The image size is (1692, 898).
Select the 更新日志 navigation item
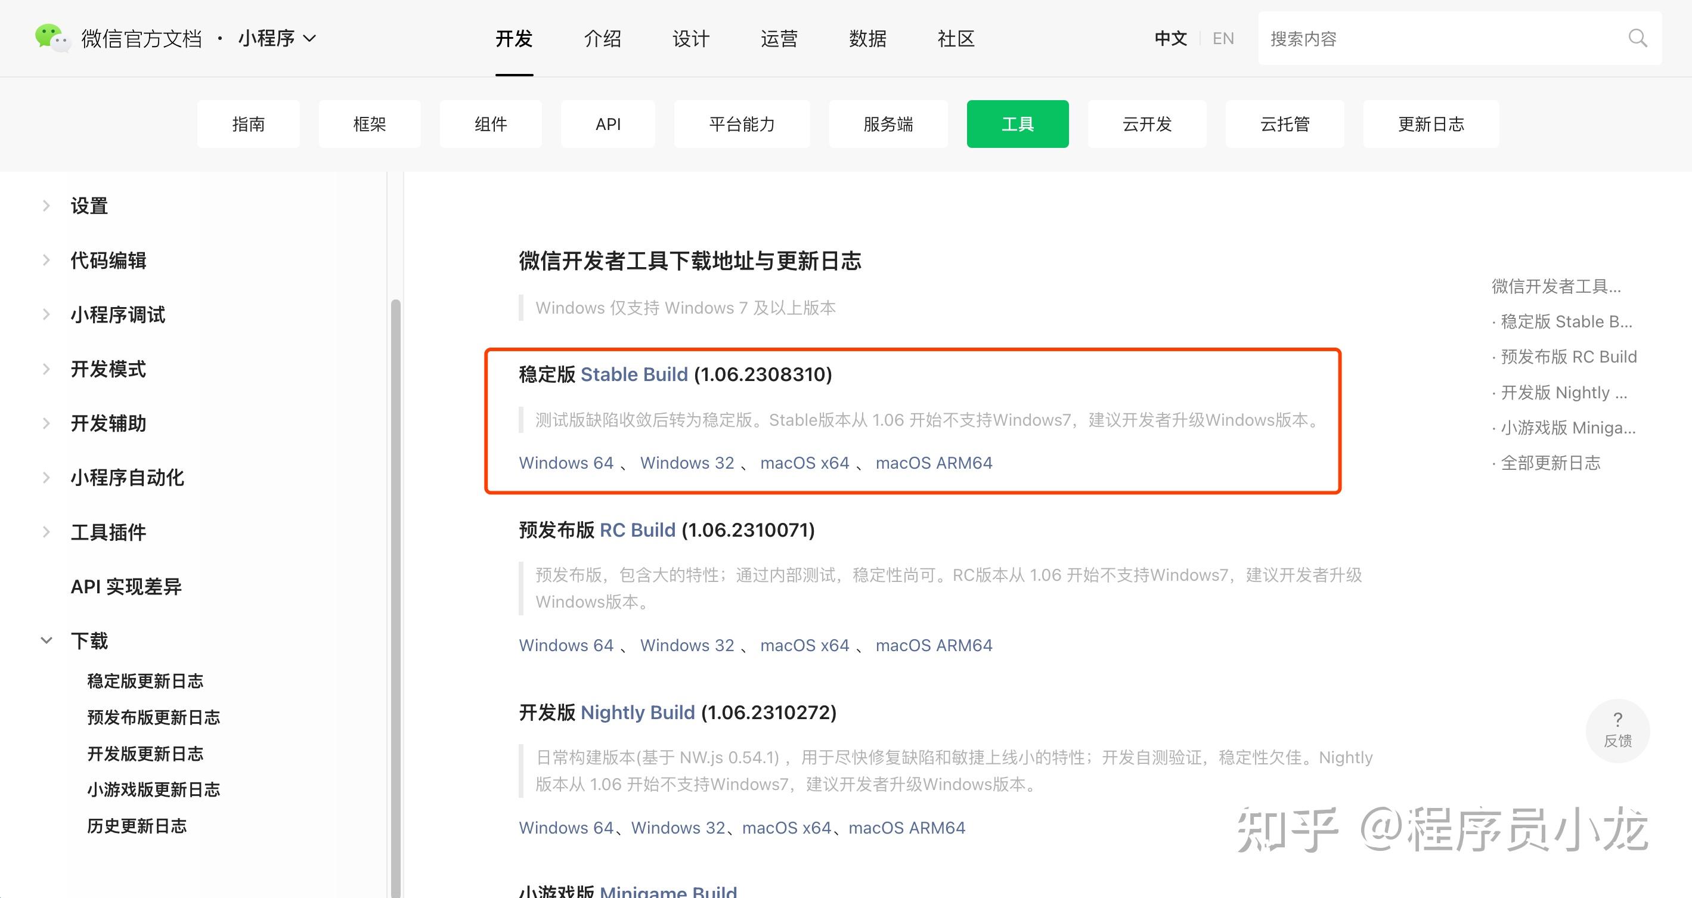(1431, 123)
